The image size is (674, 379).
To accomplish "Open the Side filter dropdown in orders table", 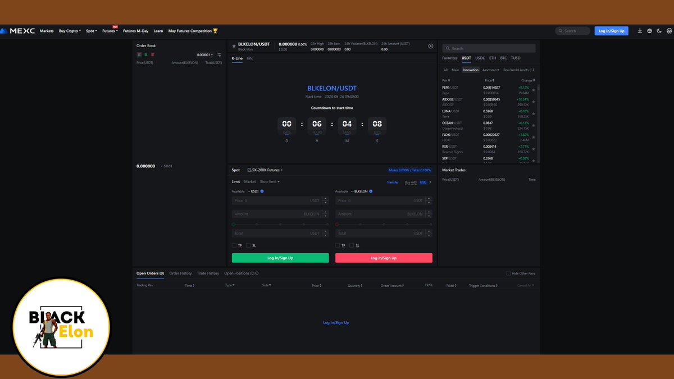I will [x=266, y=285].
